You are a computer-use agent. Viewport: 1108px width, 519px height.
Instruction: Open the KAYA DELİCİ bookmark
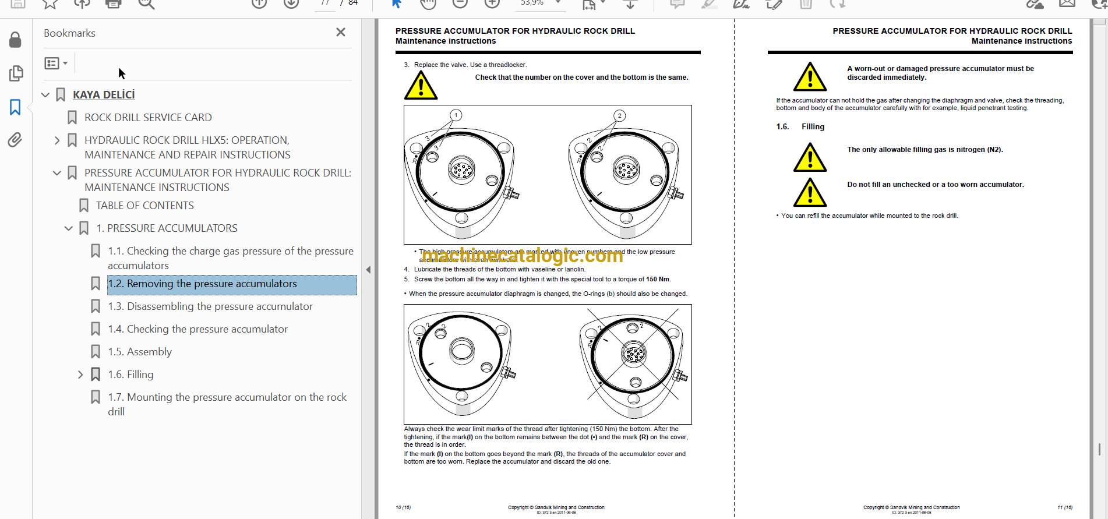pyautogui.click(x=104, y=94)
